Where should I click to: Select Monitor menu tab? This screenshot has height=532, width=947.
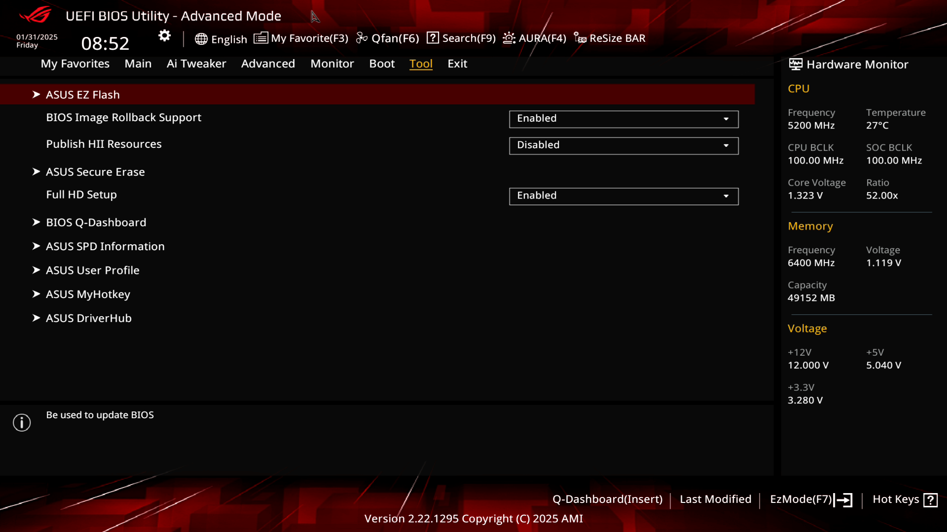coord(332,63)
